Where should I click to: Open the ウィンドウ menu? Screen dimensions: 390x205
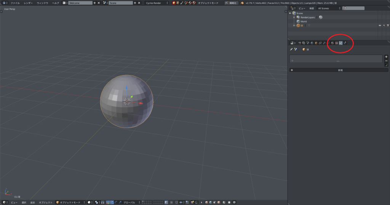42,3
